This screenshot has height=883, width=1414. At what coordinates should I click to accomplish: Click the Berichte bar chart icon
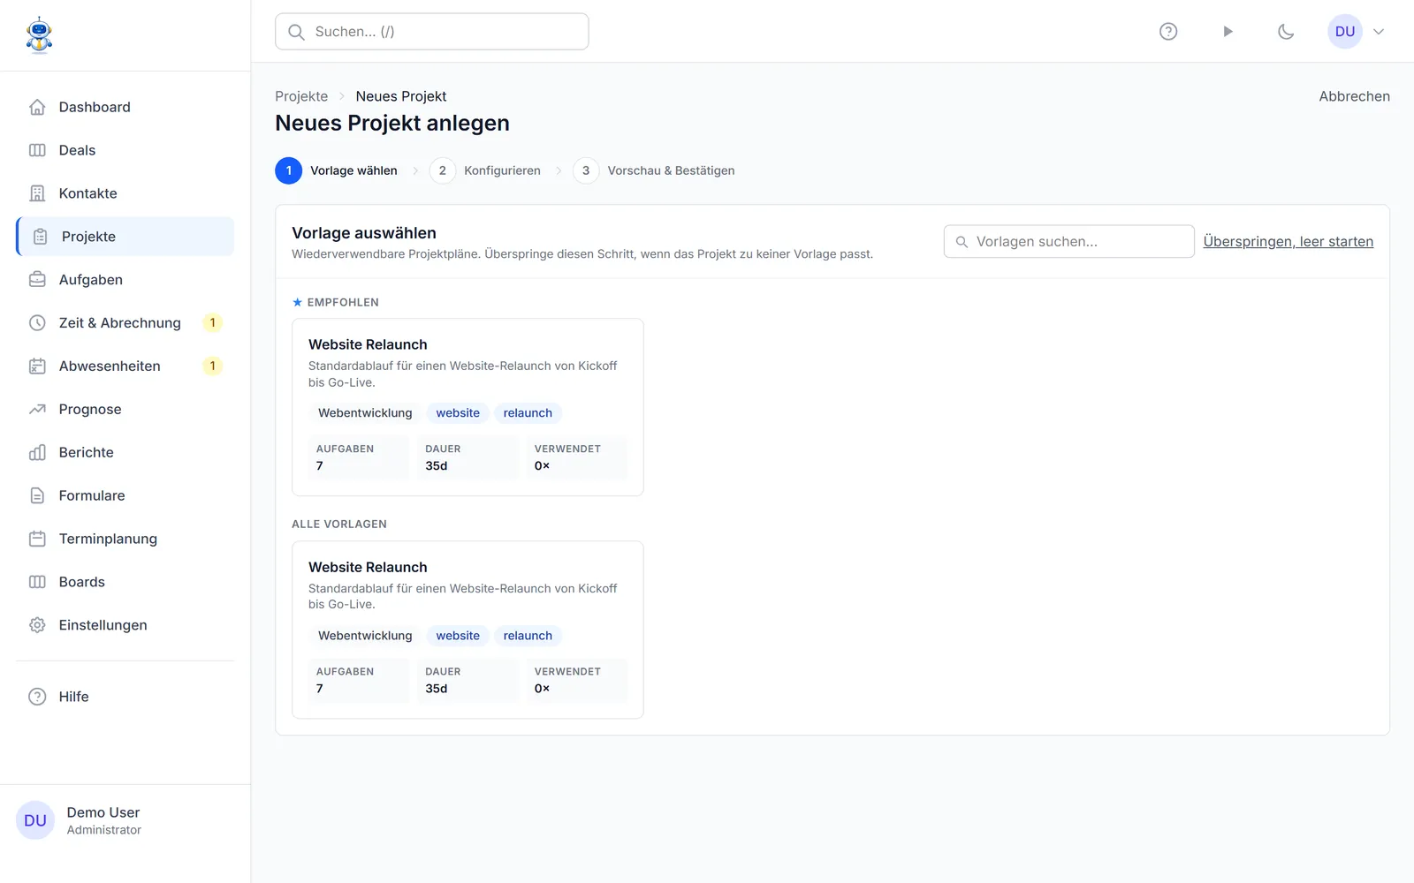(37, 453)
